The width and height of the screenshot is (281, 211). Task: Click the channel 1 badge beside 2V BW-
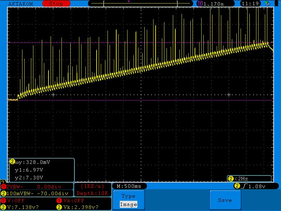3,187
